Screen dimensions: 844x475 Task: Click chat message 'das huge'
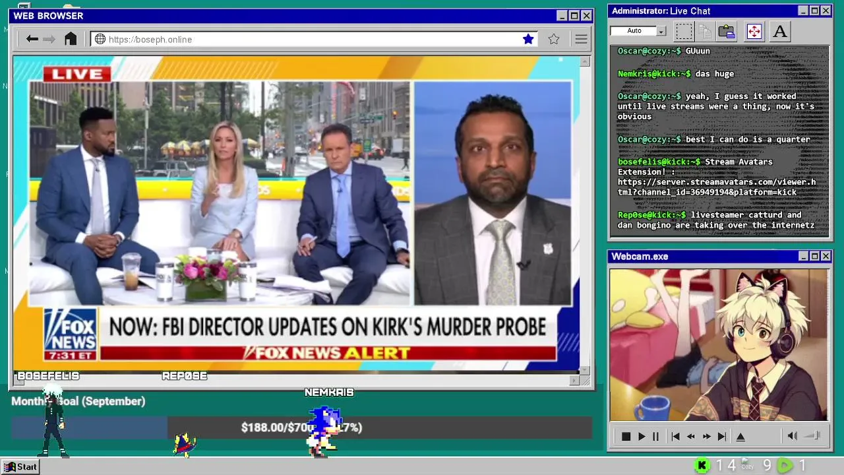(715, 74)
